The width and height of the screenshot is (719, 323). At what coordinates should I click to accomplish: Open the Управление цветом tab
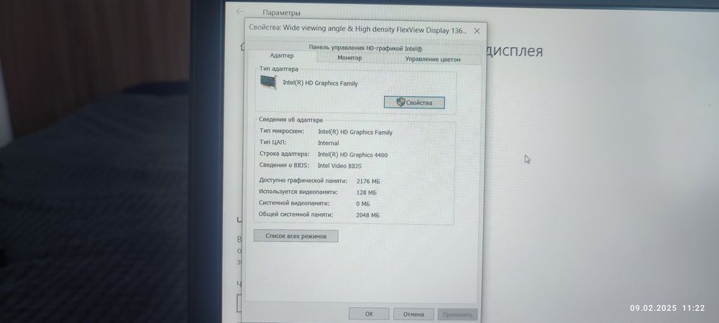point(432,59)
